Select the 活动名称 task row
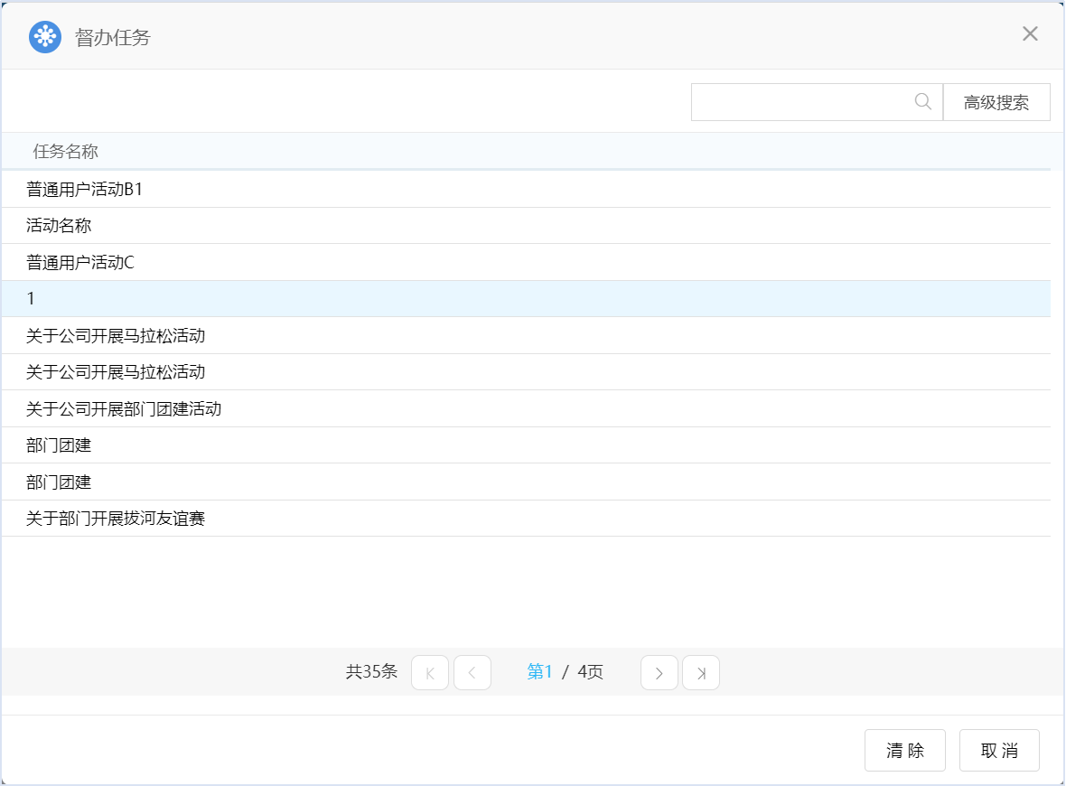Screen dimensions: 1066x786 point(60,226)
